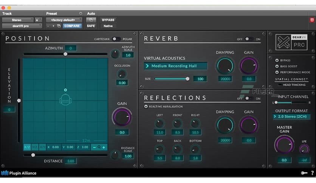Screen dimensions: 316x183
Task: Click the next preset plus button
Action: (53, 26)
